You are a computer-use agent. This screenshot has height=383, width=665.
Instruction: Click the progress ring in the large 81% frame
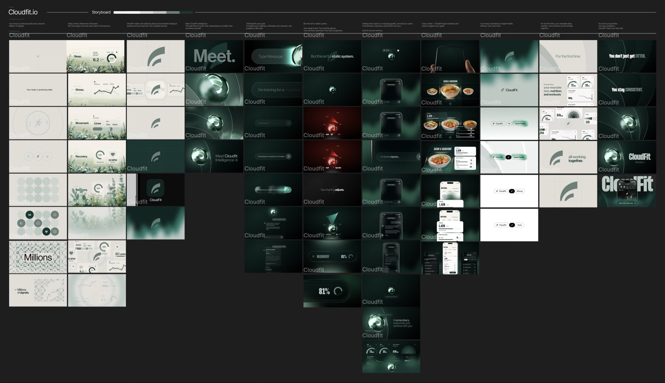[x=338, y=291]
